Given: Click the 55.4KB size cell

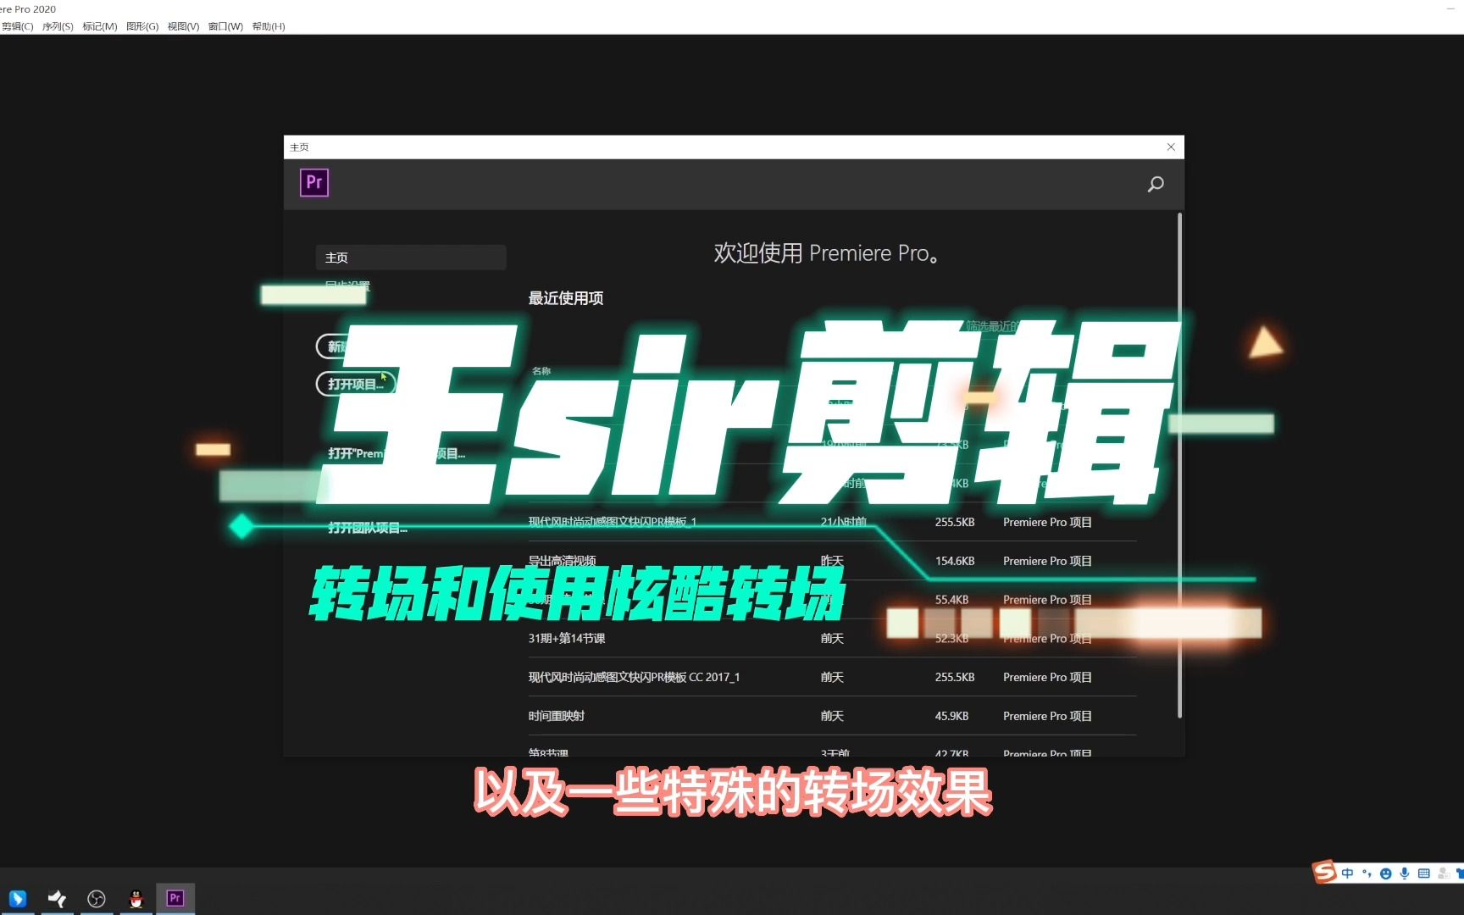Looking at the screenshot, I should click(x=951, y=599).
